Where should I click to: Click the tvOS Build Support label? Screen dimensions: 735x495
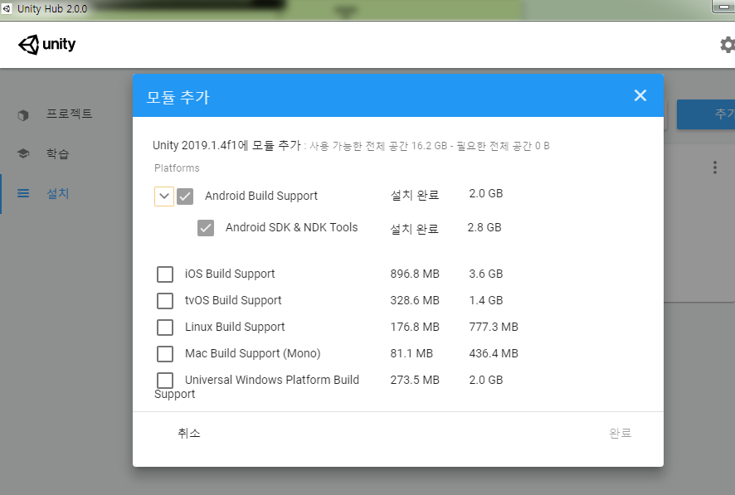[233, 300]
